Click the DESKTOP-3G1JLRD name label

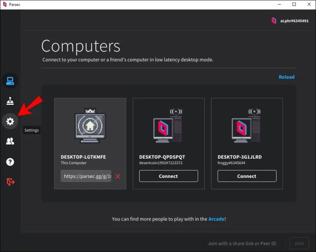tap(240, 157)
